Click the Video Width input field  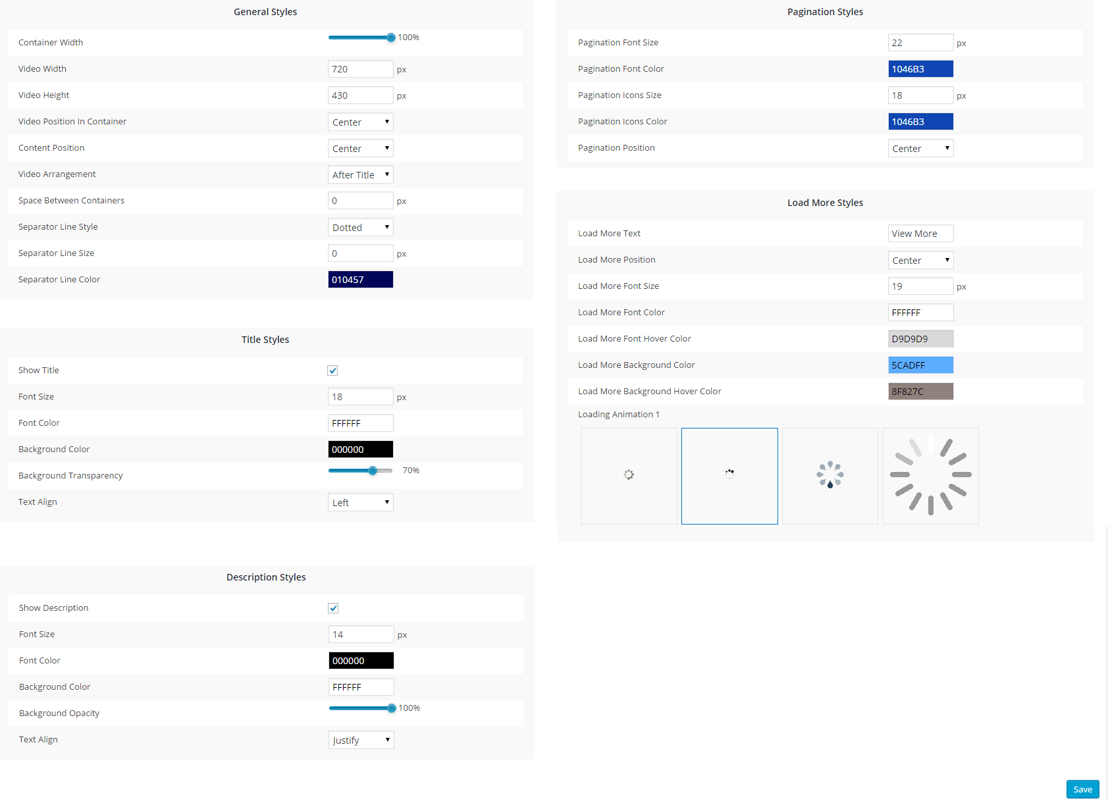pyautogui.click(x=360, y=69)
